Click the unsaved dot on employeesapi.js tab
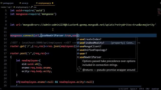Screen dimensions: 161x90 point(53,3)
